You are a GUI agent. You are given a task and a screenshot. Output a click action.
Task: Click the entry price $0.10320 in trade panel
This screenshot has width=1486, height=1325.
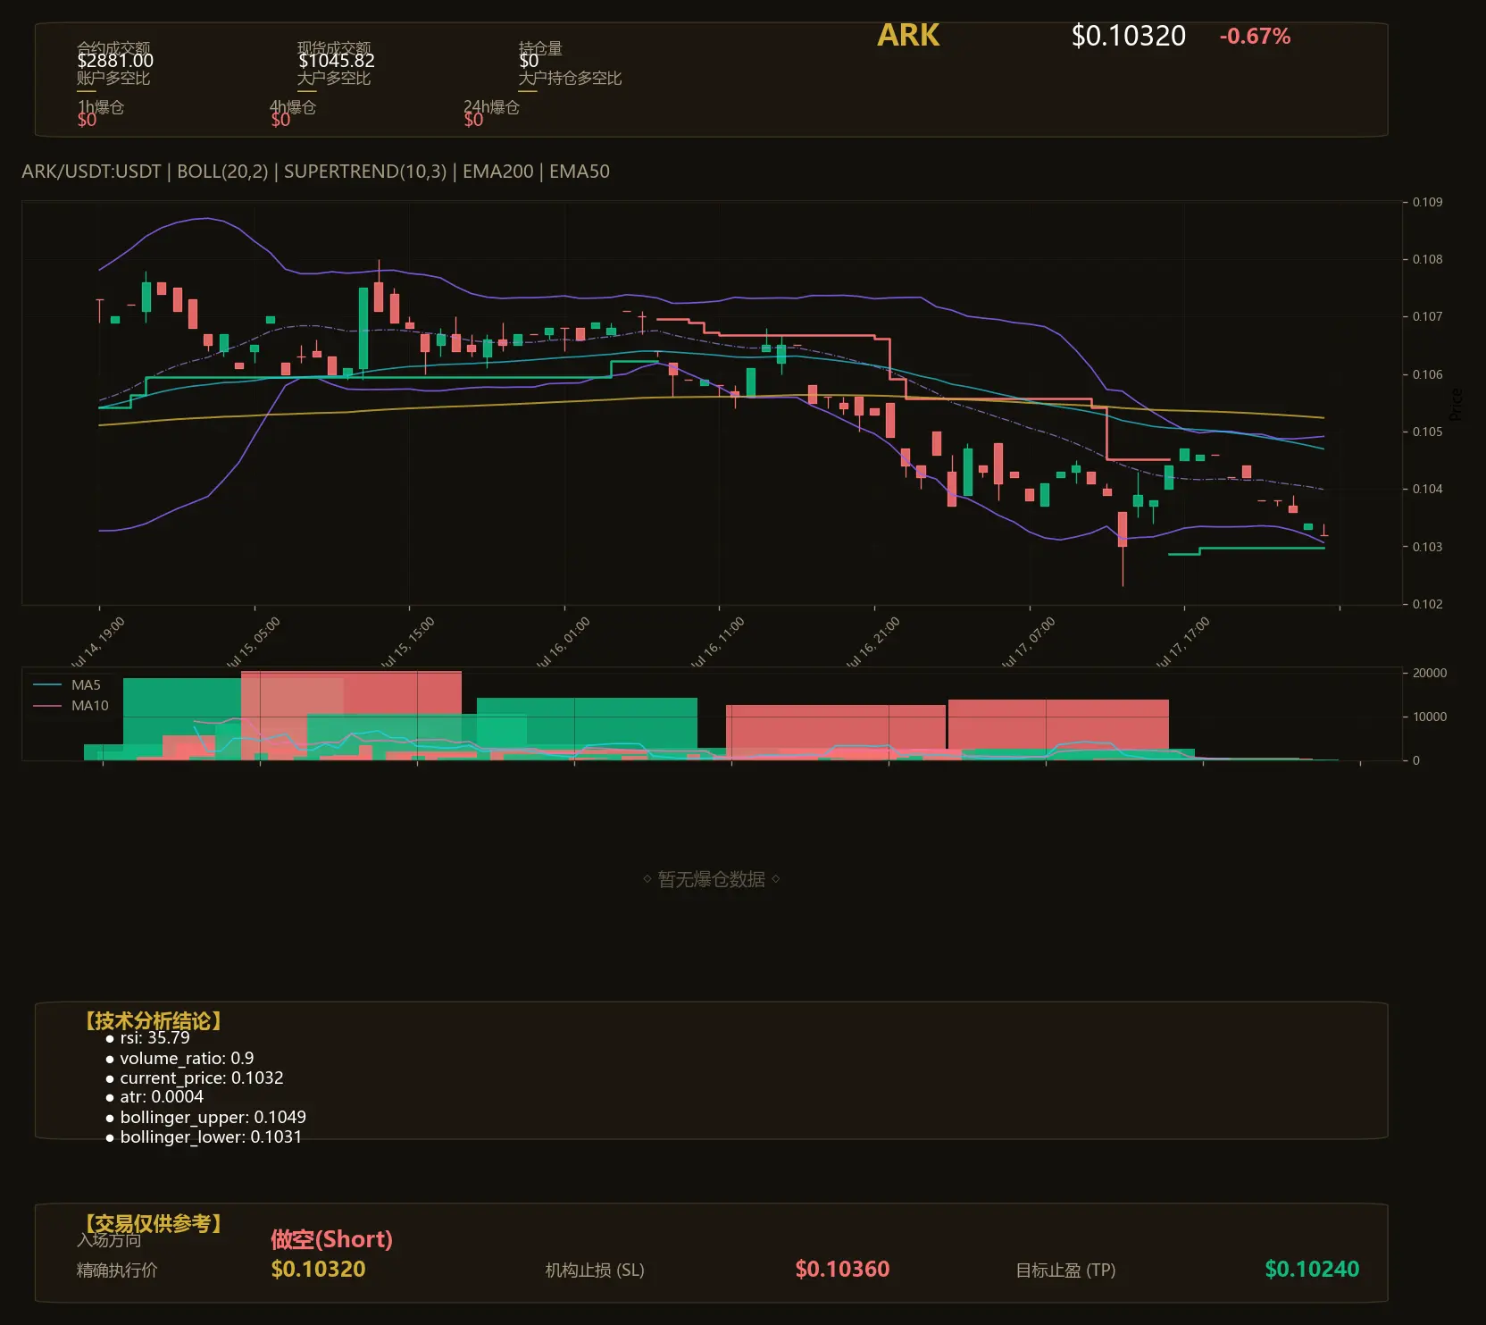pyautogui.click(x=318, y=1270)
